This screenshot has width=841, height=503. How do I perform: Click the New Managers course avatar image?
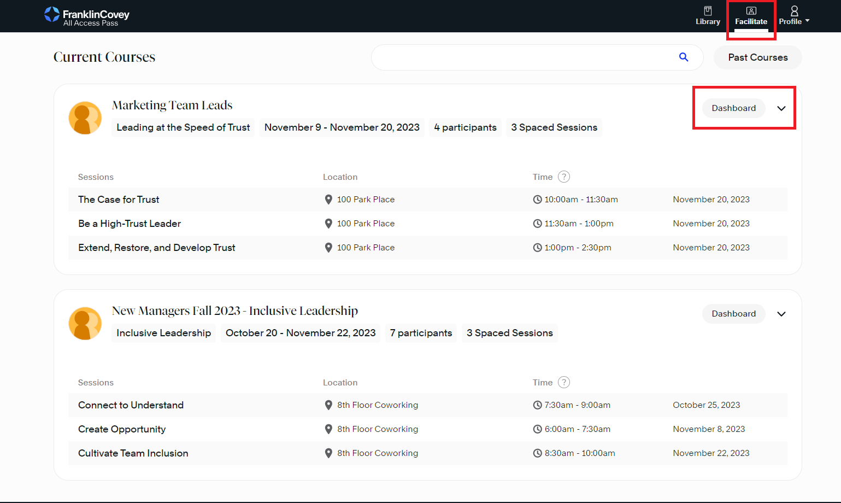point(85,323)
